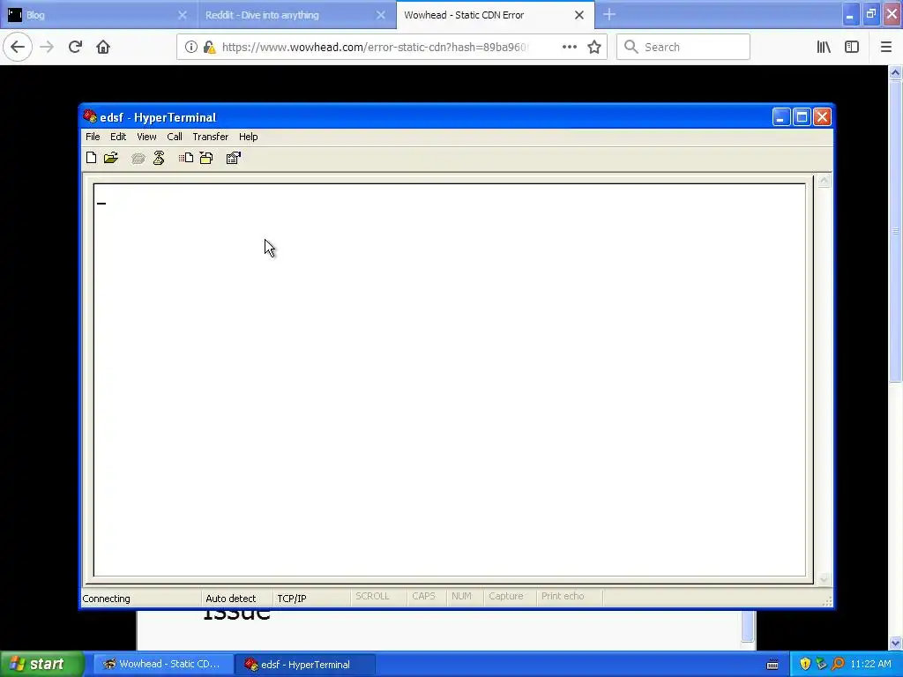Switch to the Blog browser tab
Viewport: 903px width, 677px height.
[x=99, y=15]
